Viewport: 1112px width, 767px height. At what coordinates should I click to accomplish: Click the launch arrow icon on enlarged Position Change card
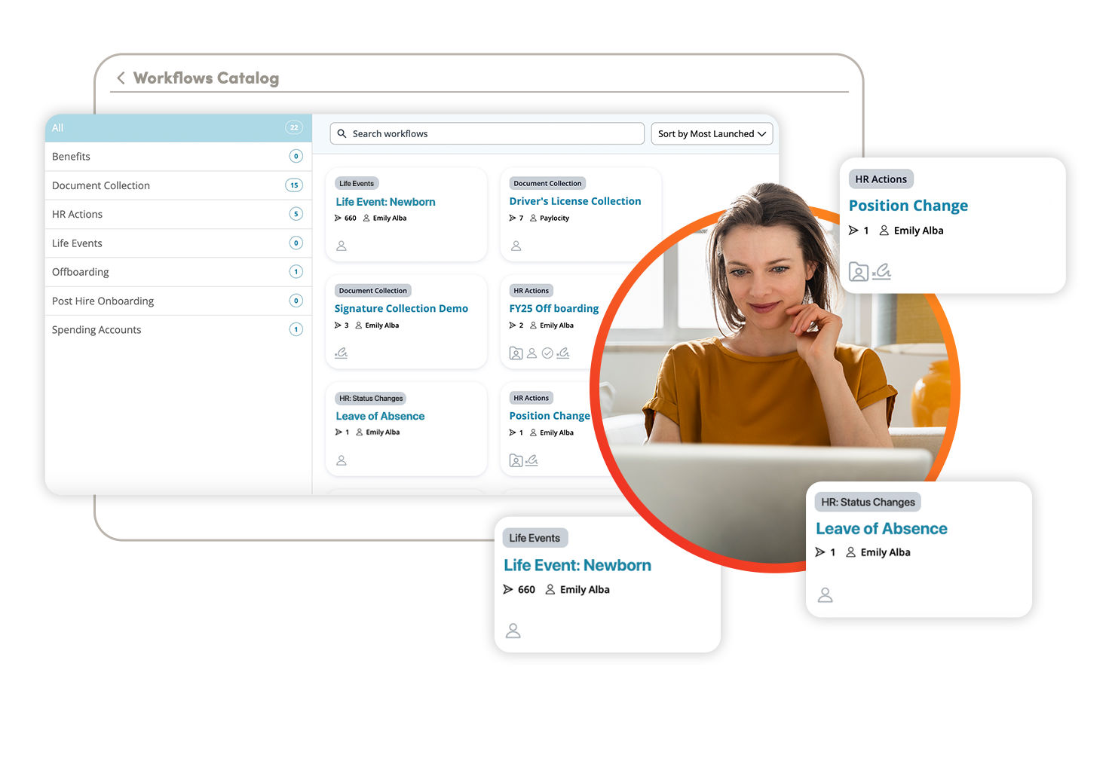[853, 231]
